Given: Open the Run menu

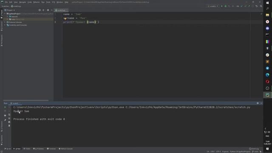Looking at the screenshot, I should (43, 2).
